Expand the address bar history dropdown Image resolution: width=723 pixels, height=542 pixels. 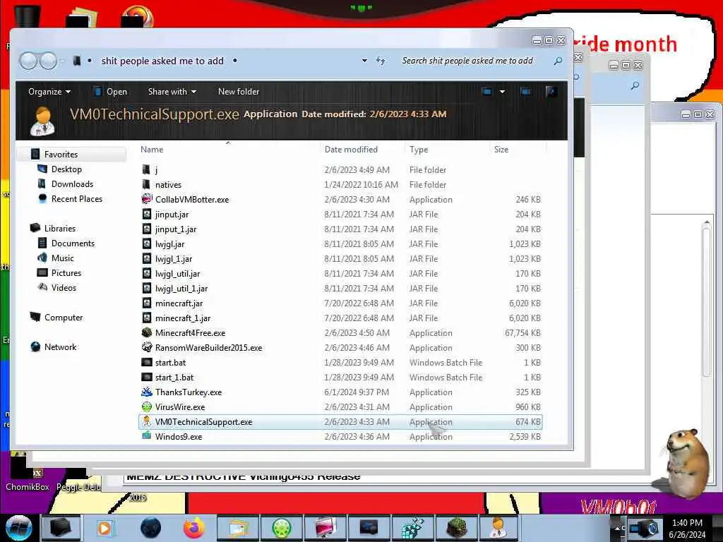[x=364, y=61]
